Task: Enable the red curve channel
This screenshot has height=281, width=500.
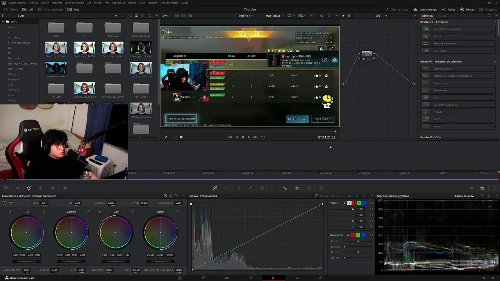Action: click(354, 203)
